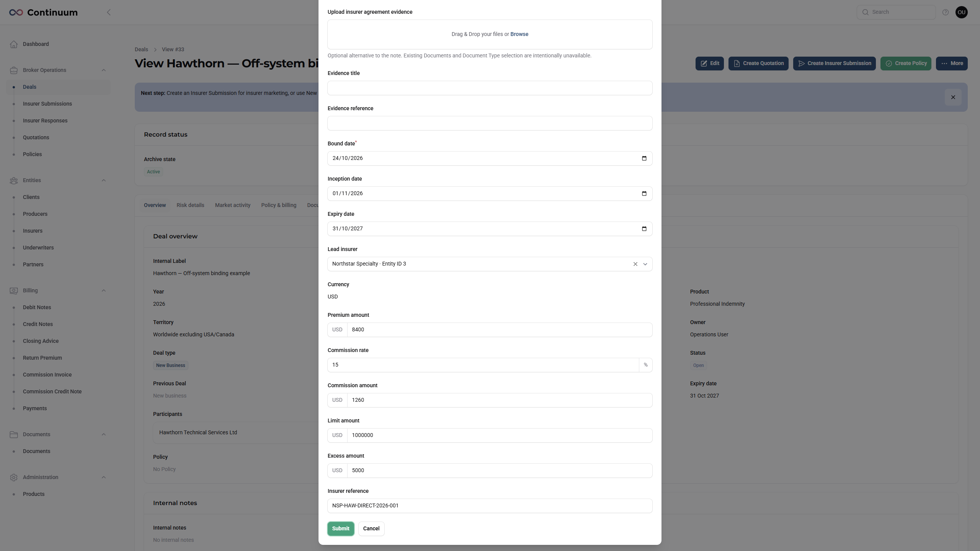The width and height of the screenshot is (980, 551).
Task: Collapse the Documents section chevron
Action: point(104,435)
